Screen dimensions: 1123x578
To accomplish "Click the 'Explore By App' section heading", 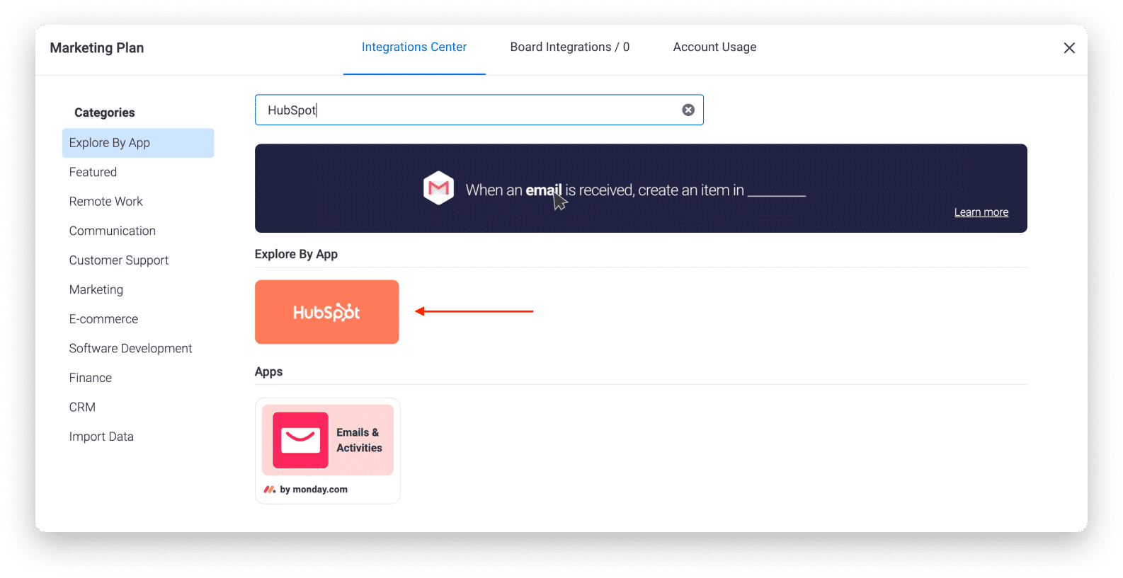I will coord(296,254).
